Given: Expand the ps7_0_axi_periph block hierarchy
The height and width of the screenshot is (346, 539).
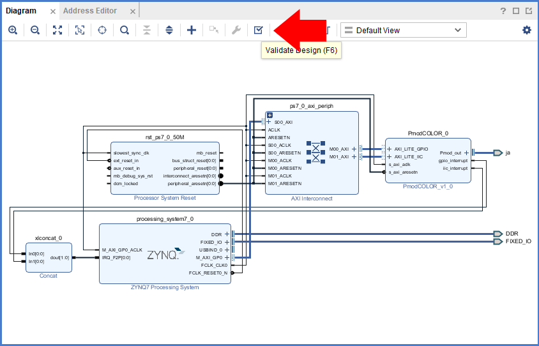Looking at the screenshot, I should [270, 115].
